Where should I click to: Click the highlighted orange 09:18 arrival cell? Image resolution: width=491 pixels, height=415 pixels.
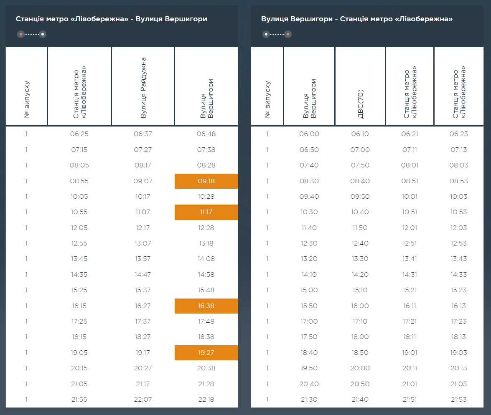coord(206,181)
